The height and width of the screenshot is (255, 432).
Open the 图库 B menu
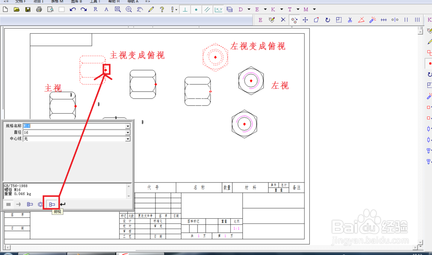point(76,1)
